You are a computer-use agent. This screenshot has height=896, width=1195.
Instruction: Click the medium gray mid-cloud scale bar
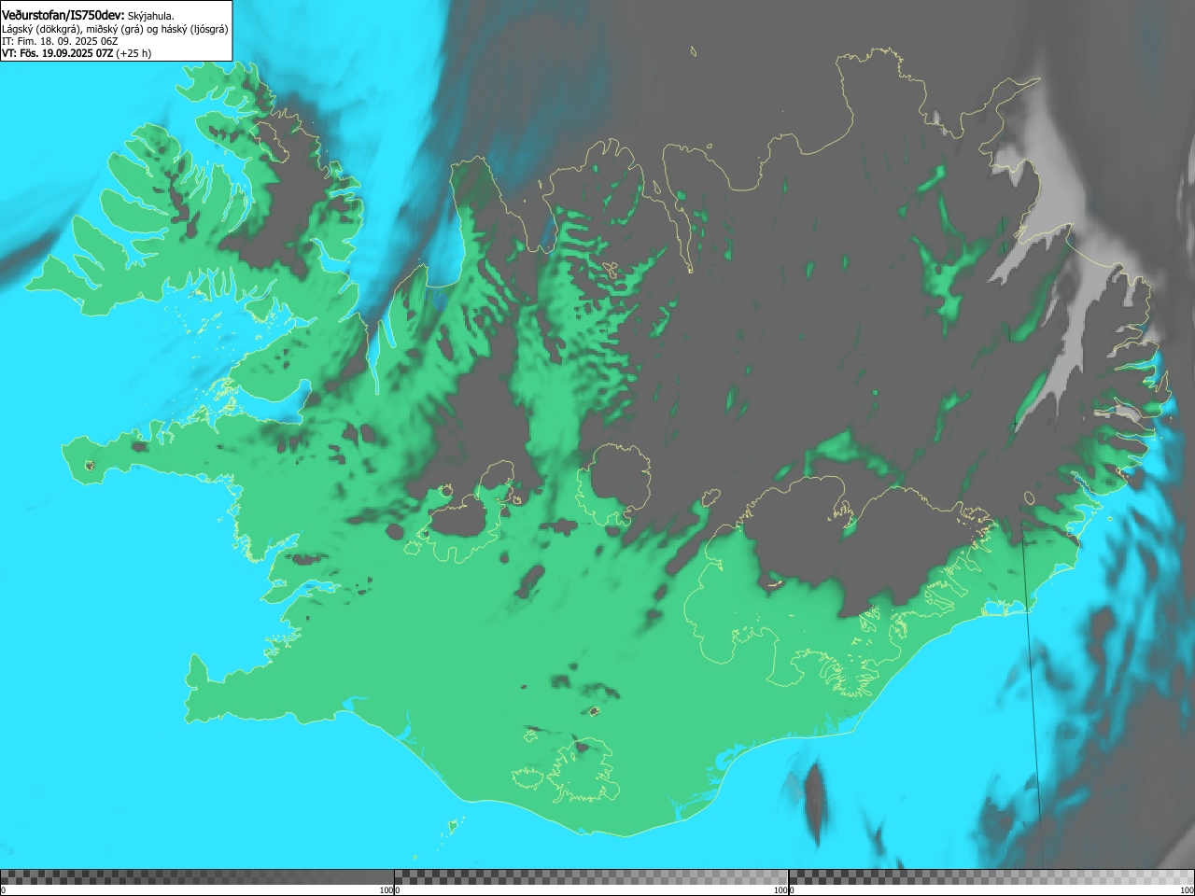(x=591, y=877)
